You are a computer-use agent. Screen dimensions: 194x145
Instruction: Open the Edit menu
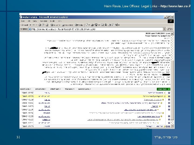29,21
